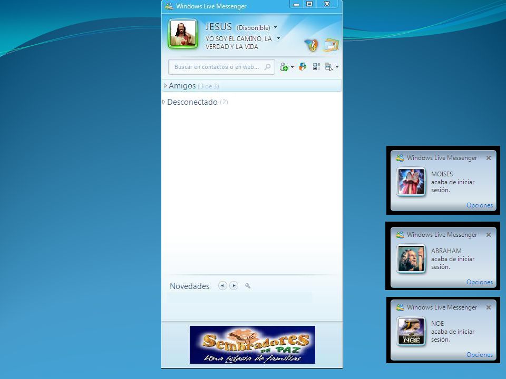Expand the Amigos contact group
The height and width of the screenshot is (379, 506).
165,85
